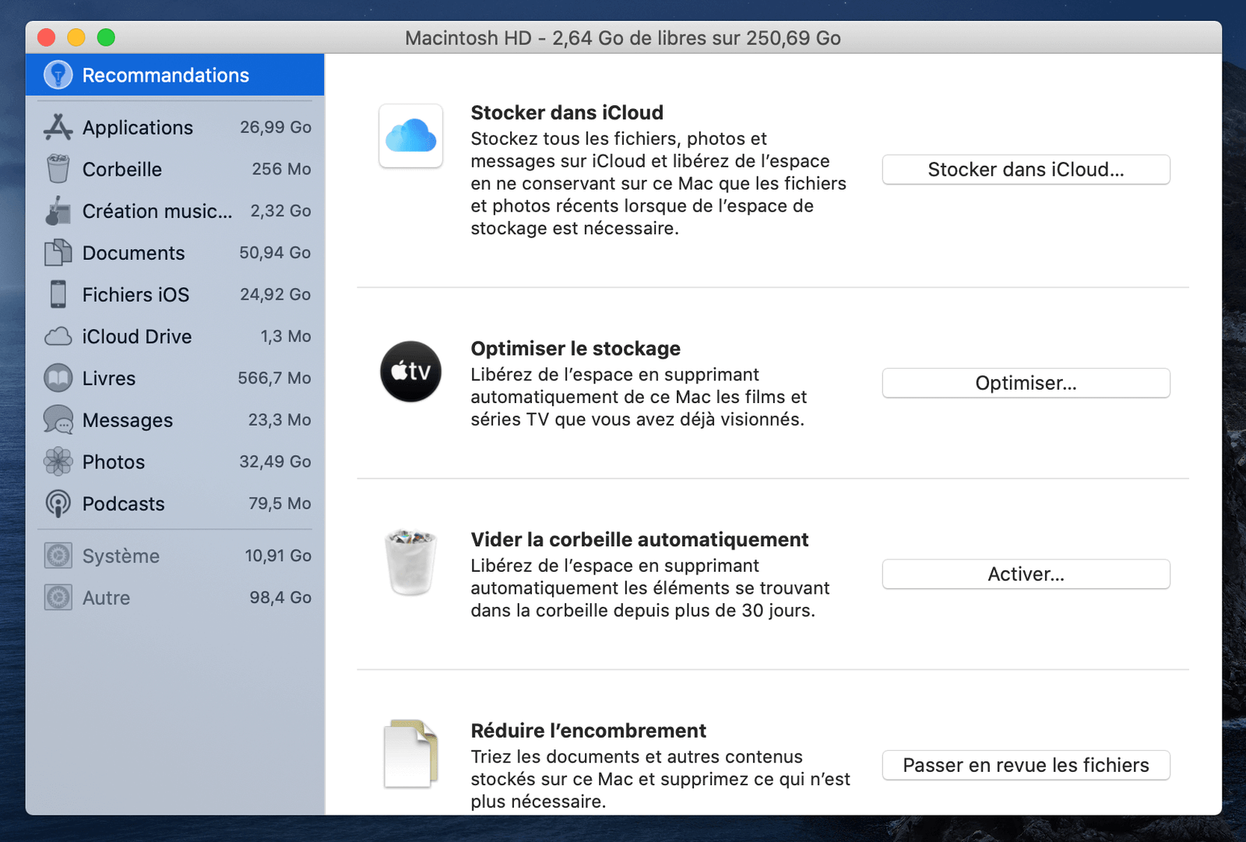Click the Stocker dans iCloud… button
The width and height of the screenshot is (1246, 842).
click(1026, 170)
